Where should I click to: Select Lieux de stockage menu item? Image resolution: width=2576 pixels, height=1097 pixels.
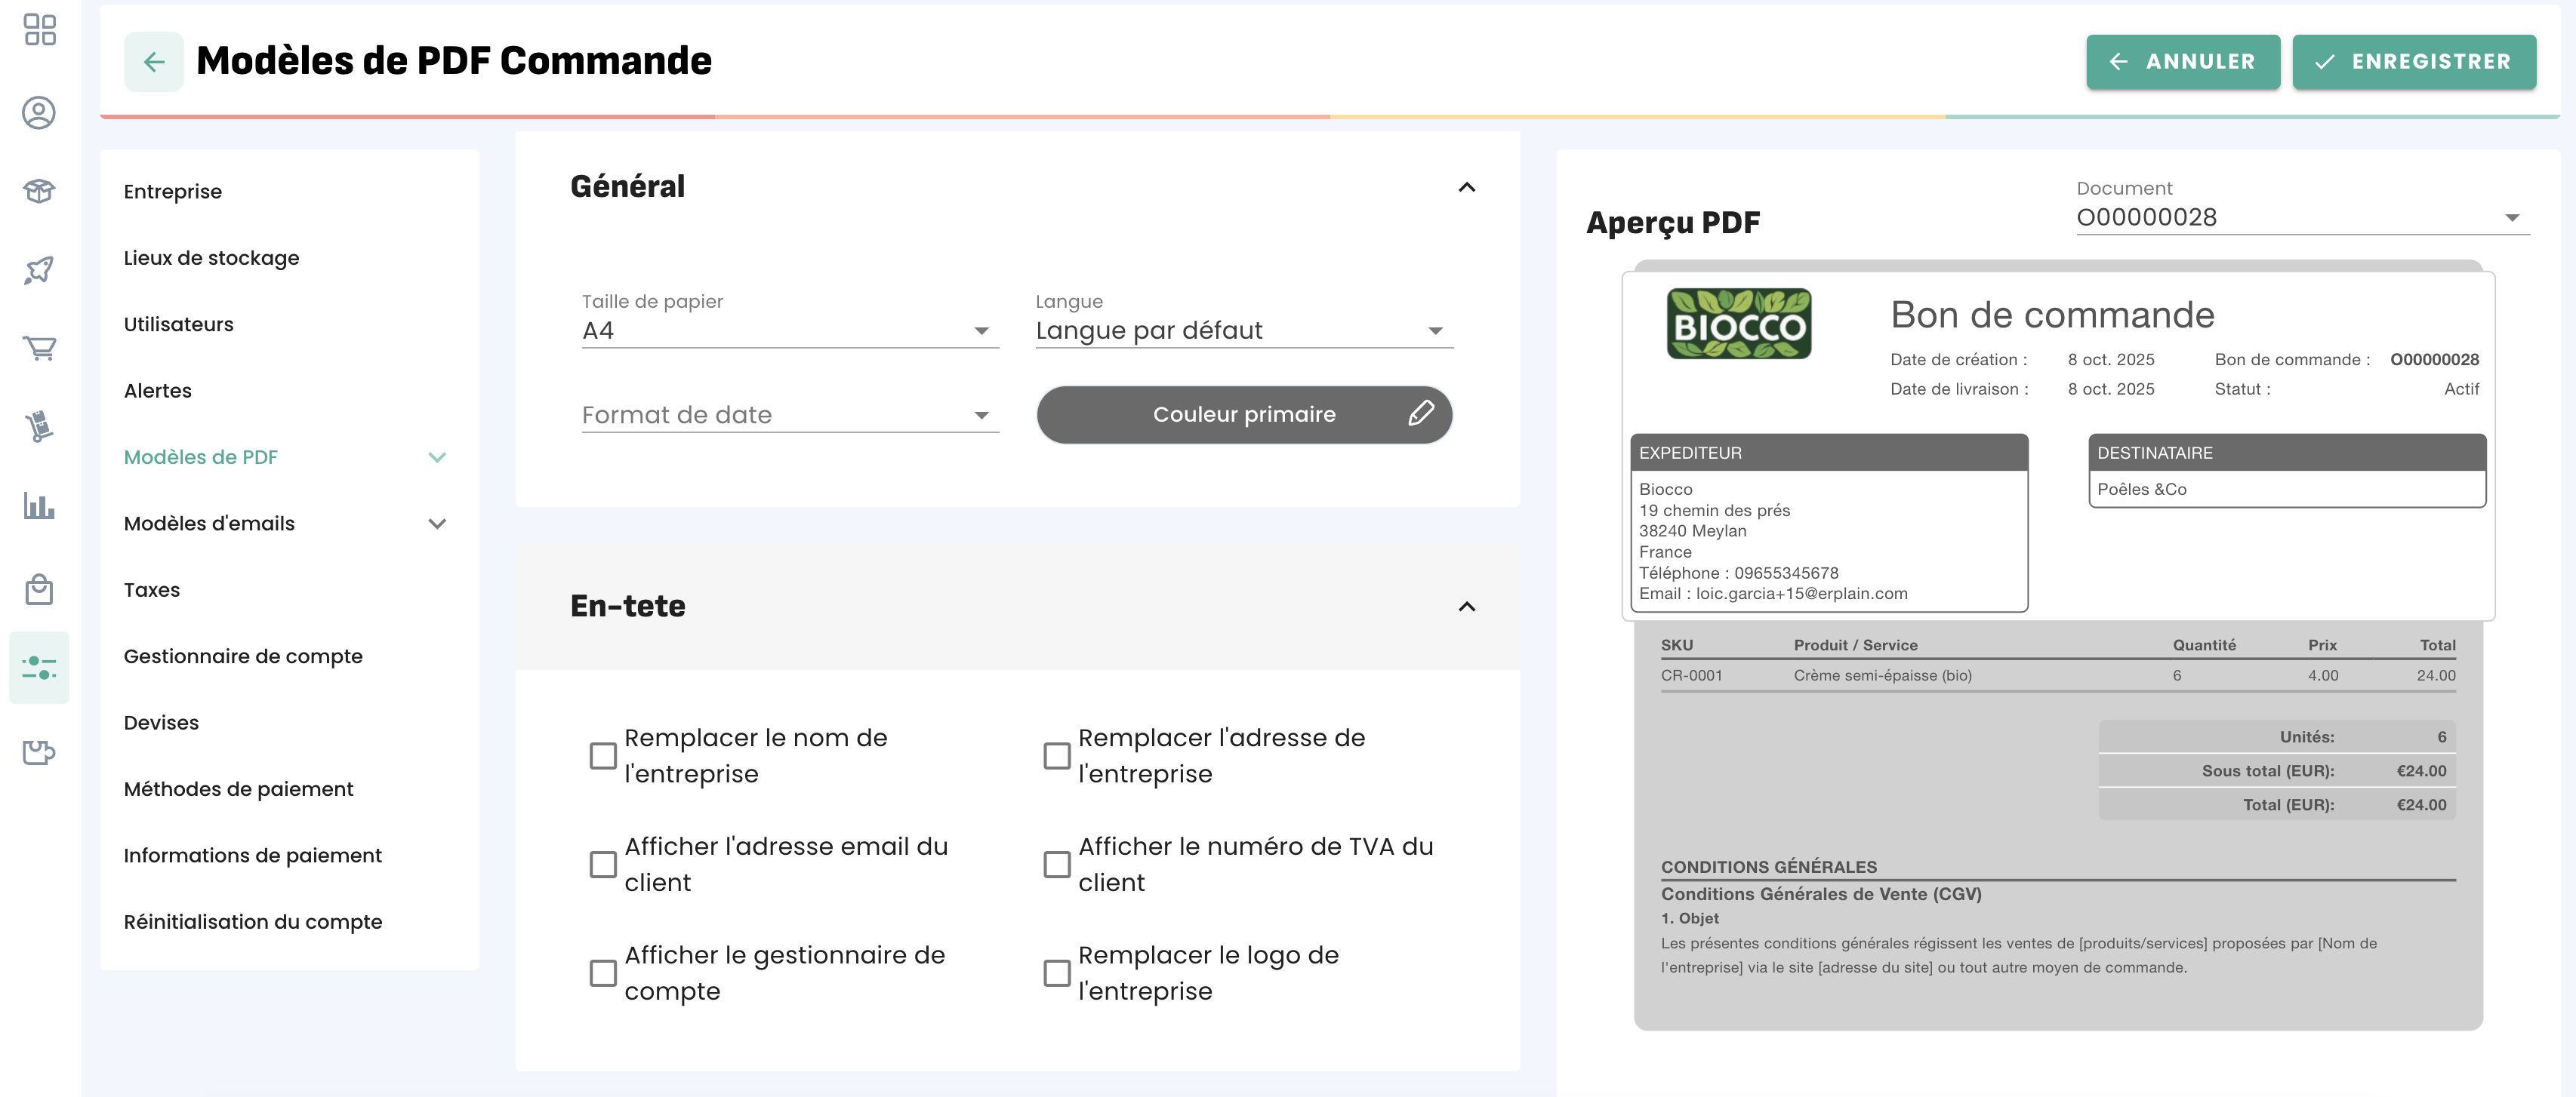click(211, 258)
